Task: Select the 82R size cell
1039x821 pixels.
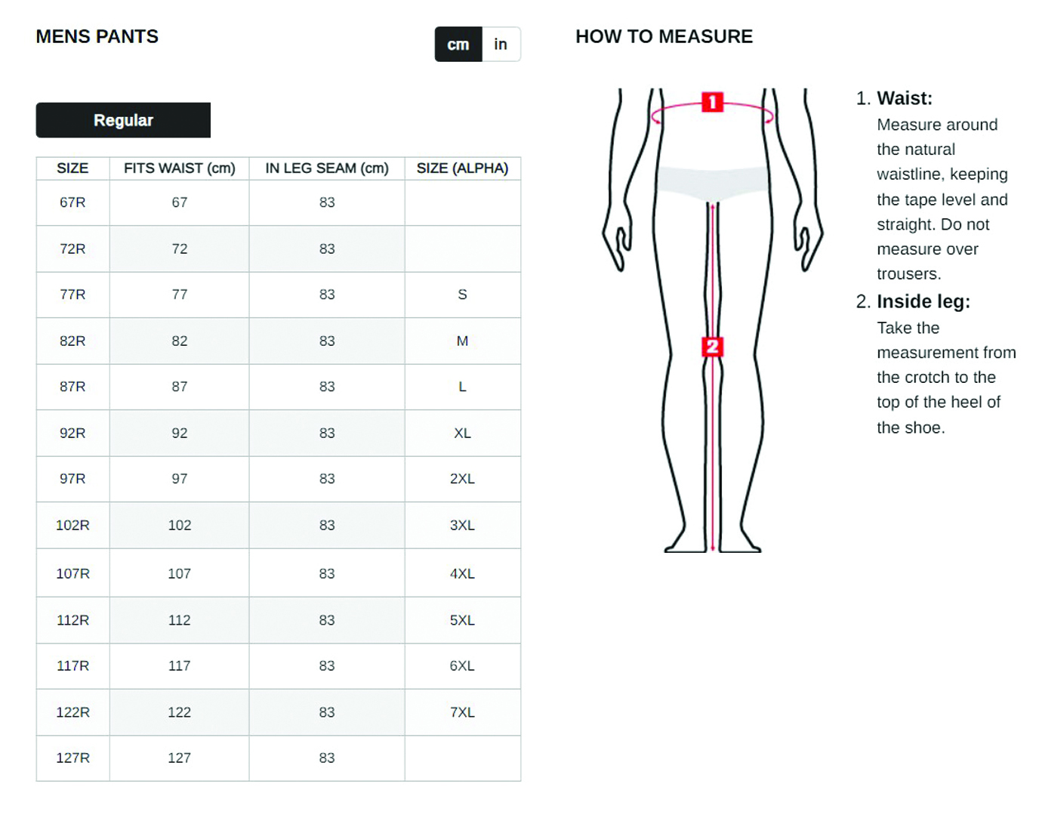Action: click(72, 341)
